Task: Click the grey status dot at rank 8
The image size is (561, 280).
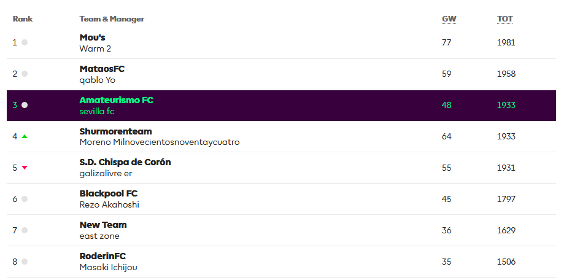Action: point(25,262)
